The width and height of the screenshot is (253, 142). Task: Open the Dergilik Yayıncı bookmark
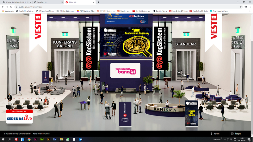point(160,11)
